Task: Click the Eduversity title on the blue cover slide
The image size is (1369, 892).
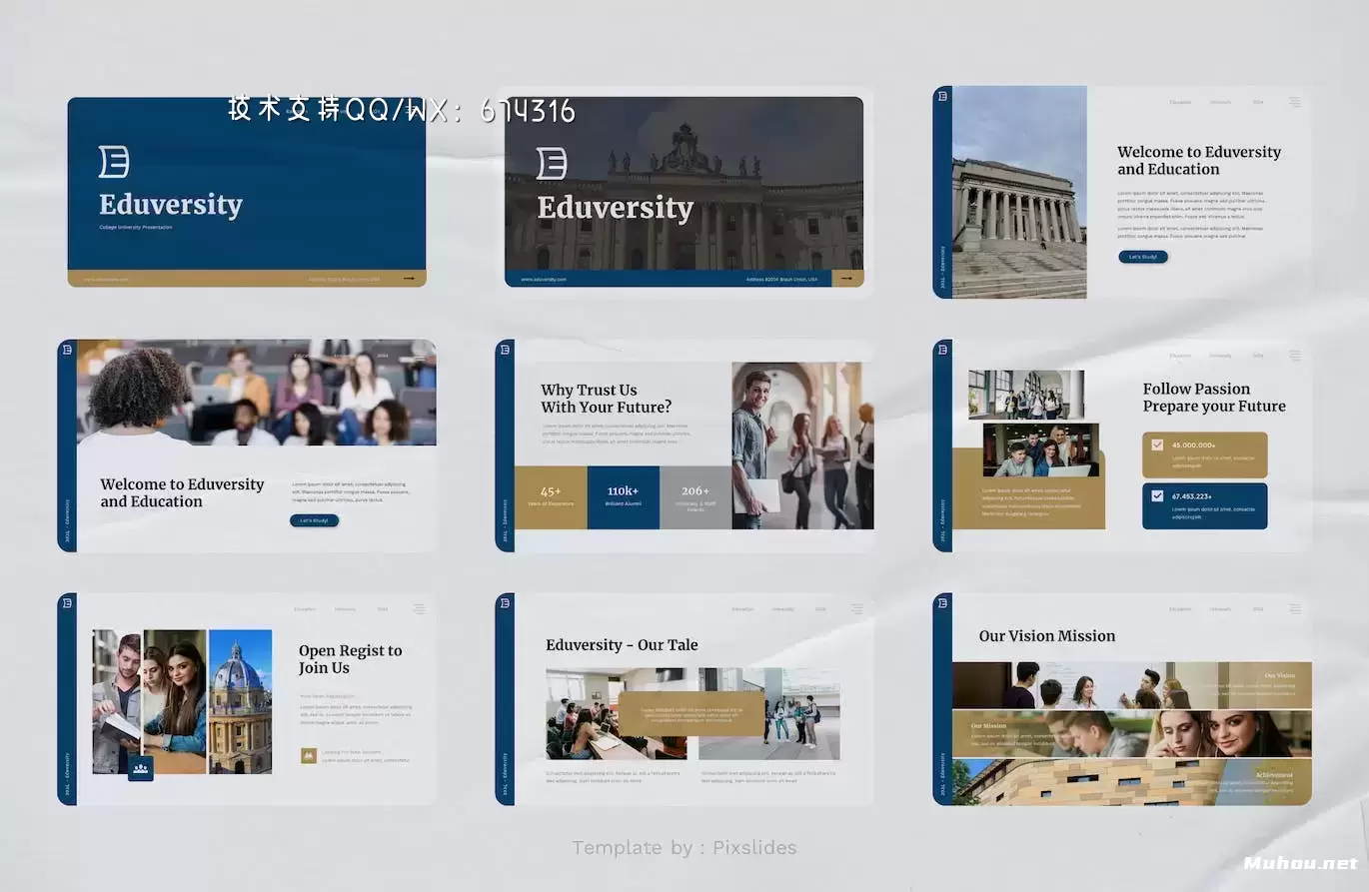Action: pos(171,205)
